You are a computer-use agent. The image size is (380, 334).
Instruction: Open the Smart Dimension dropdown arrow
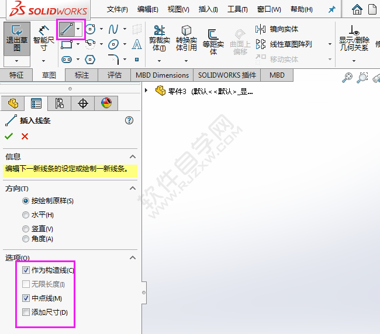pos(44,61)
